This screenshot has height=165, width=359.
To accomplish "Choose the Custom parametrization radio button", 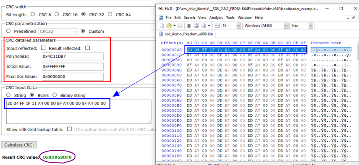I will (83, 31).
